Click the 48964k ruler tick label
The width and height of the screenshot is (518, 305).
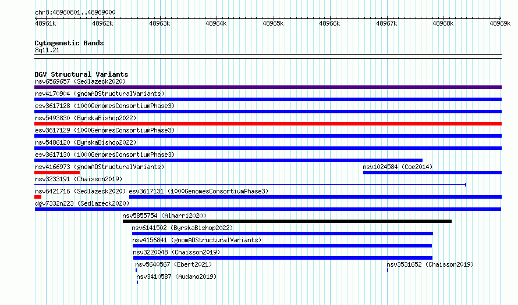click(216, 23)
